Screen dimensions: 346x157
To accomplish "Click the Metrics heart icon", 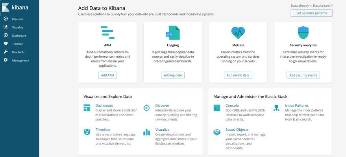I will [x=238, y=33].
